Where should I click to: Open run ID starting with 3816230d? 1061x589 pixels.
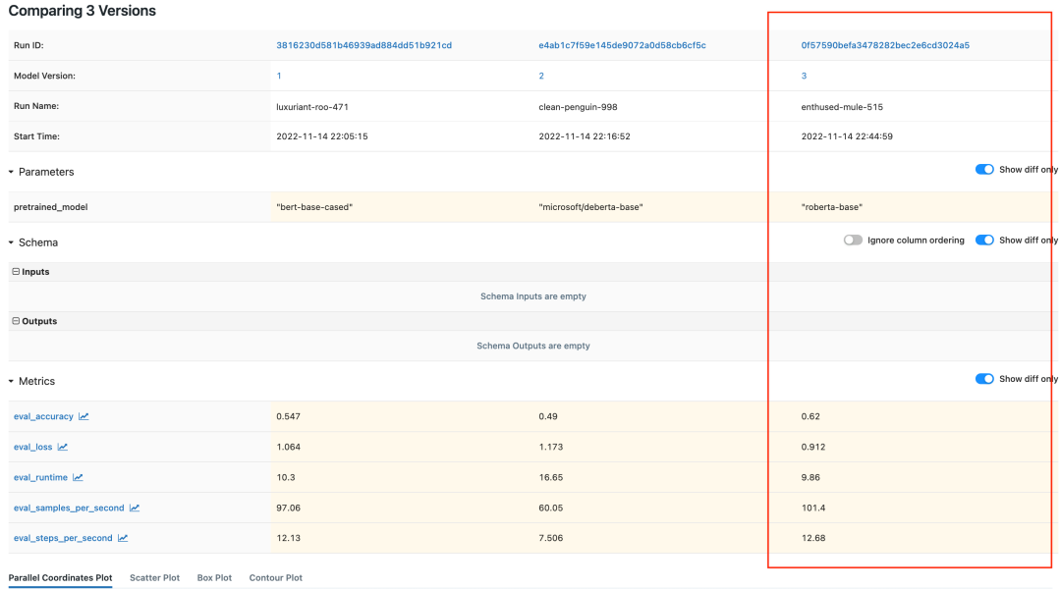[363, 45]
